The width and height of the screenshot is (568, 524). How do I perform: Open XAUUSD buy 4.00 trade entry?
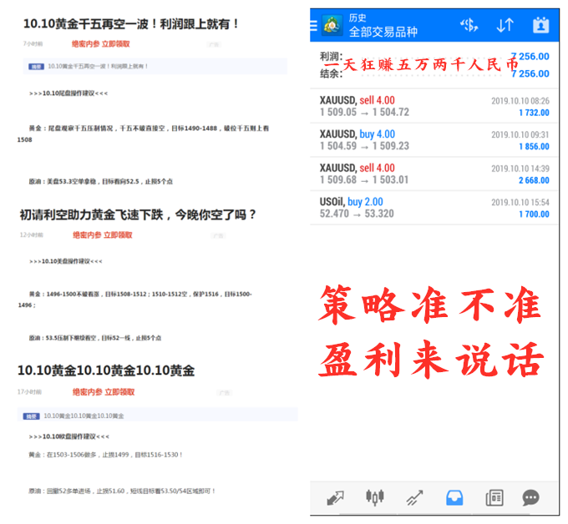[x=434, y=140]
